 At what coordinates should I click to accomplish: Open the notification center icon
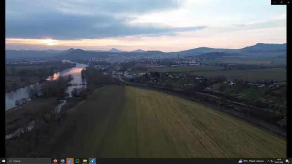click(287, 161)
